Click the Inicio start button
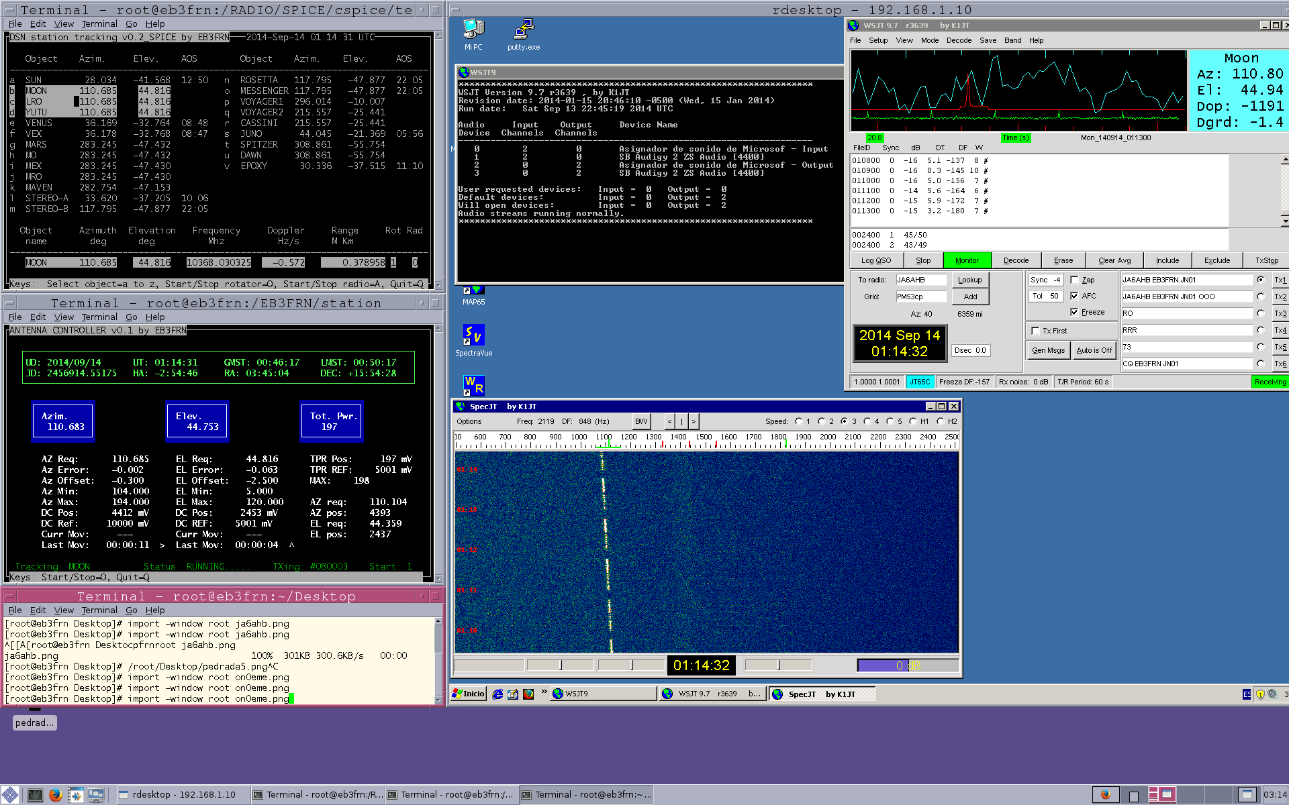1289x805 pixels. 469,694
